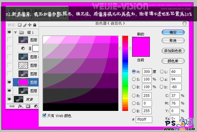Open the fx layer style menu
The height and width of the screenshot is (132, 197).
coord(21,106)
